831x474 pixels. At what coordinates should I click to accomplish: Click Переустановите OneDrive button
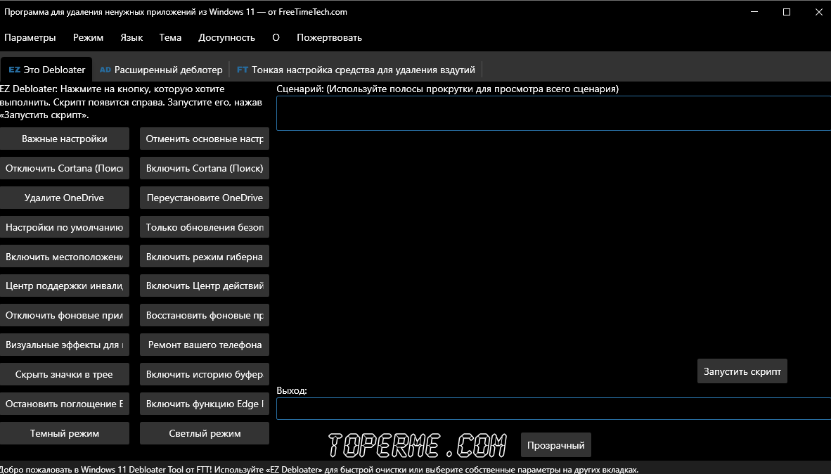(205, 198)
